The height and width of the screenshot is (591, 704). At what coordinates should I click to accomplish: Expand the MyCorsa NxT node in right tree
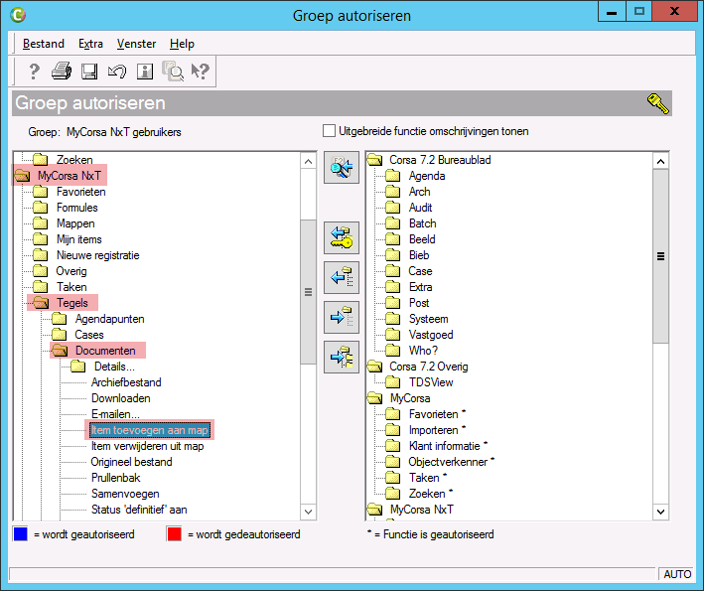tap(375, 510)
